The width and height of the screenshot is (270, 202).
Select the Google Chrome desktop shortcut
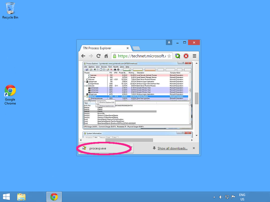(x=10, y=95)
